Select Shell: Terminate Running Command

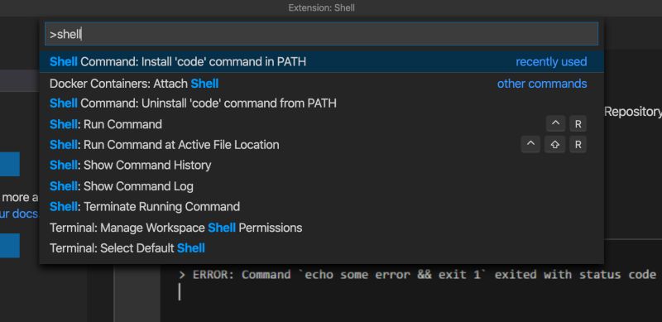tap(321, 207)
